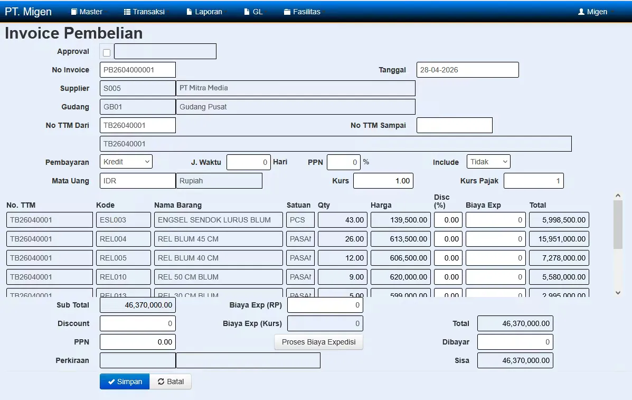The height and width of the screenshot is (400, 632).
Task: Click the PT. Migen brand link
Action: click(x=28, y=12)
